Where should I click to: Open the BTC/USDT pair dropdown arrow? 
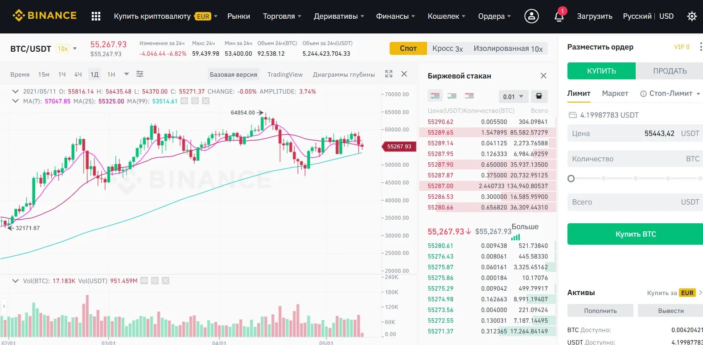pos(75,49)
